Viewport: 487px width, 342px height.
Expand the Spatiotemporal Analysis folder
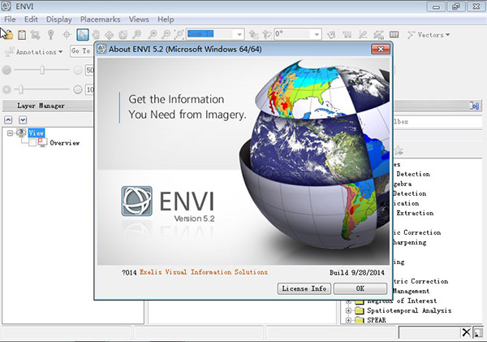(348, 310)
